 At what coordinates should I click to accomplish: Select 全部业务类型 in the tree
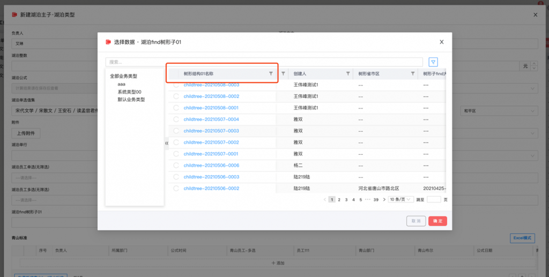pos(123,76)
